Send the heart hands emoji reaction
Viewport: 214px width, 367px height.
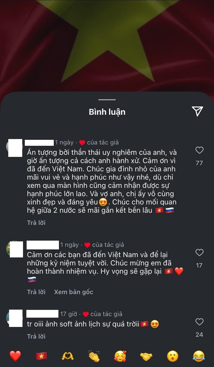tap(67, 356)
